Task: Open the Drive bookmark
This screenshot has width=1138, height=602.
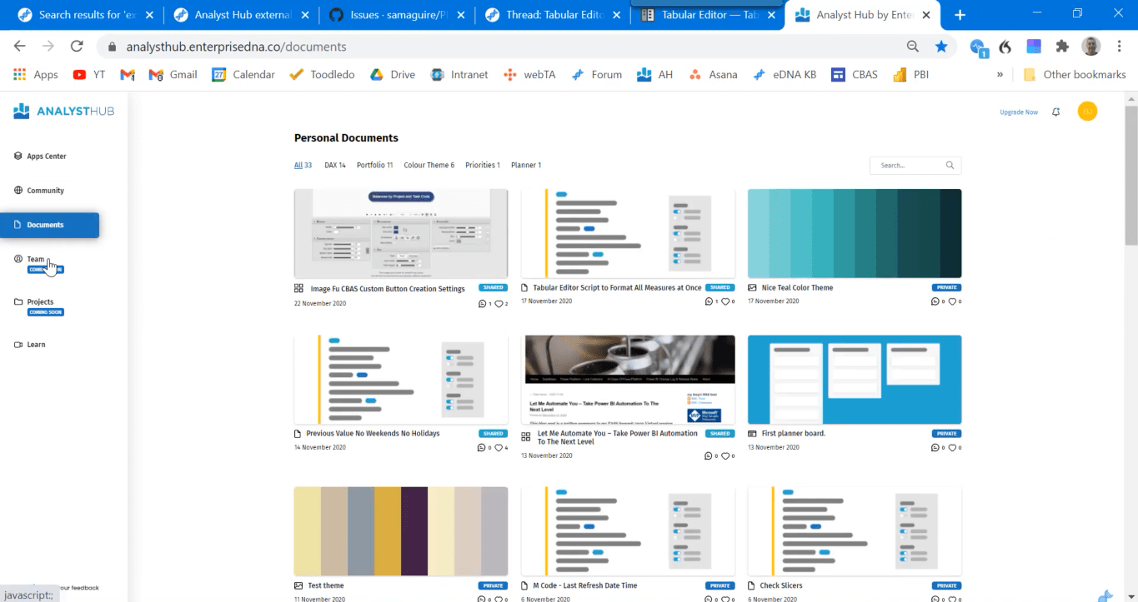Action: tap(393, 74)
